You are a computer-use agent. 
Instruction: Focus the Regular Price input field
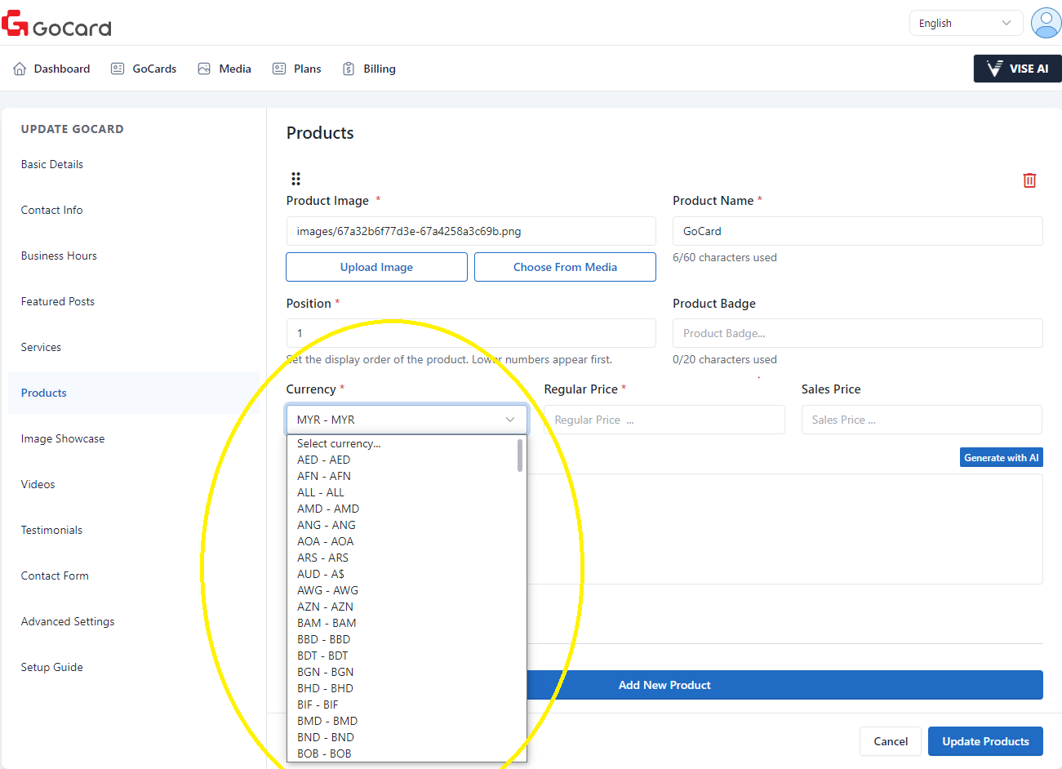(x=664, y=420)
